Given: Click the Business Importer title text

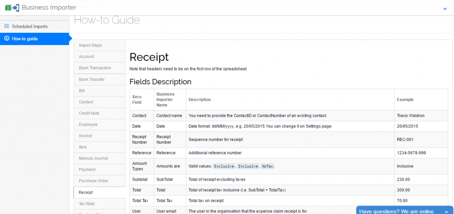Looking at the screenshot, I should 49,8.
